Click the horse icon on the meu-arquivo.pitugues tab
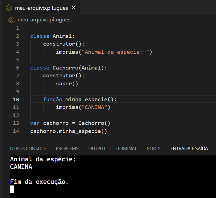 (9, 8)
